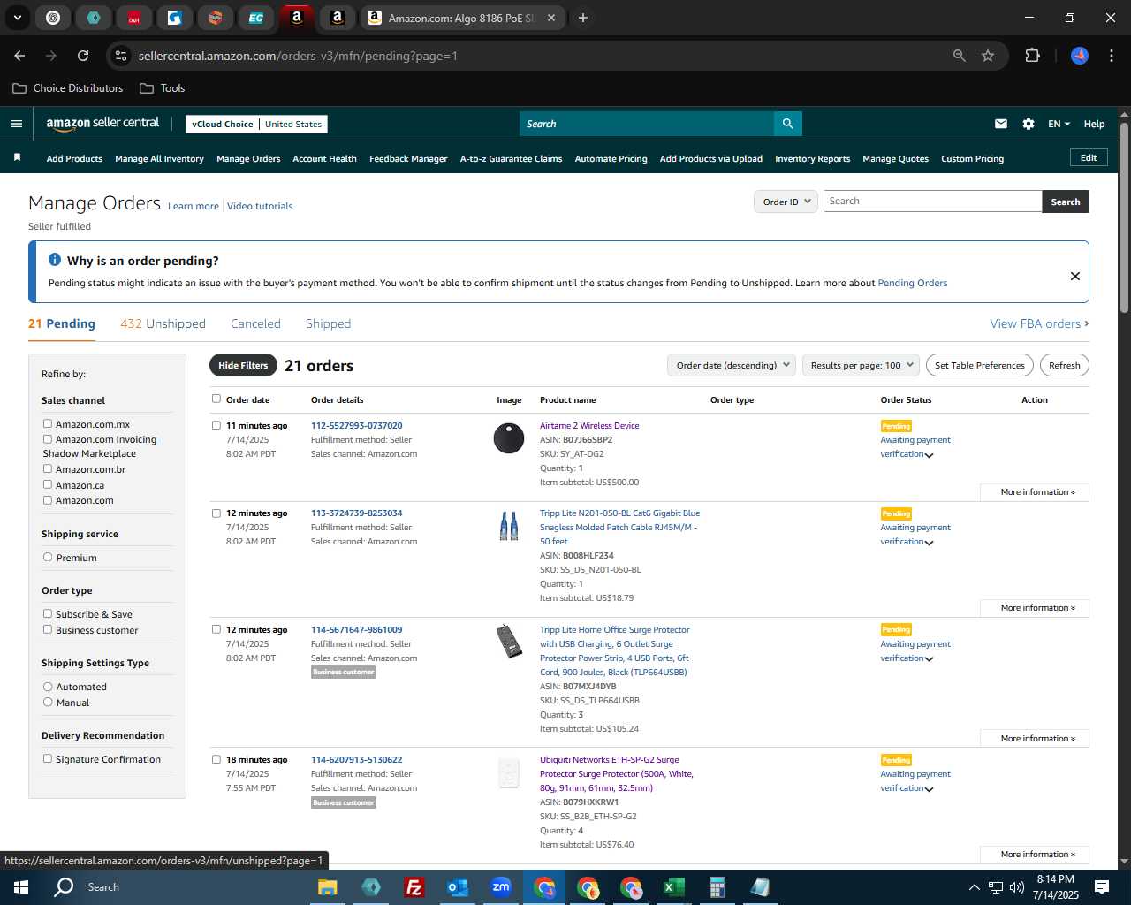This screenshot has height=905, width=1131.
Task: Open the Seller Central hamburger menu
Action: [x=16, y=124]
